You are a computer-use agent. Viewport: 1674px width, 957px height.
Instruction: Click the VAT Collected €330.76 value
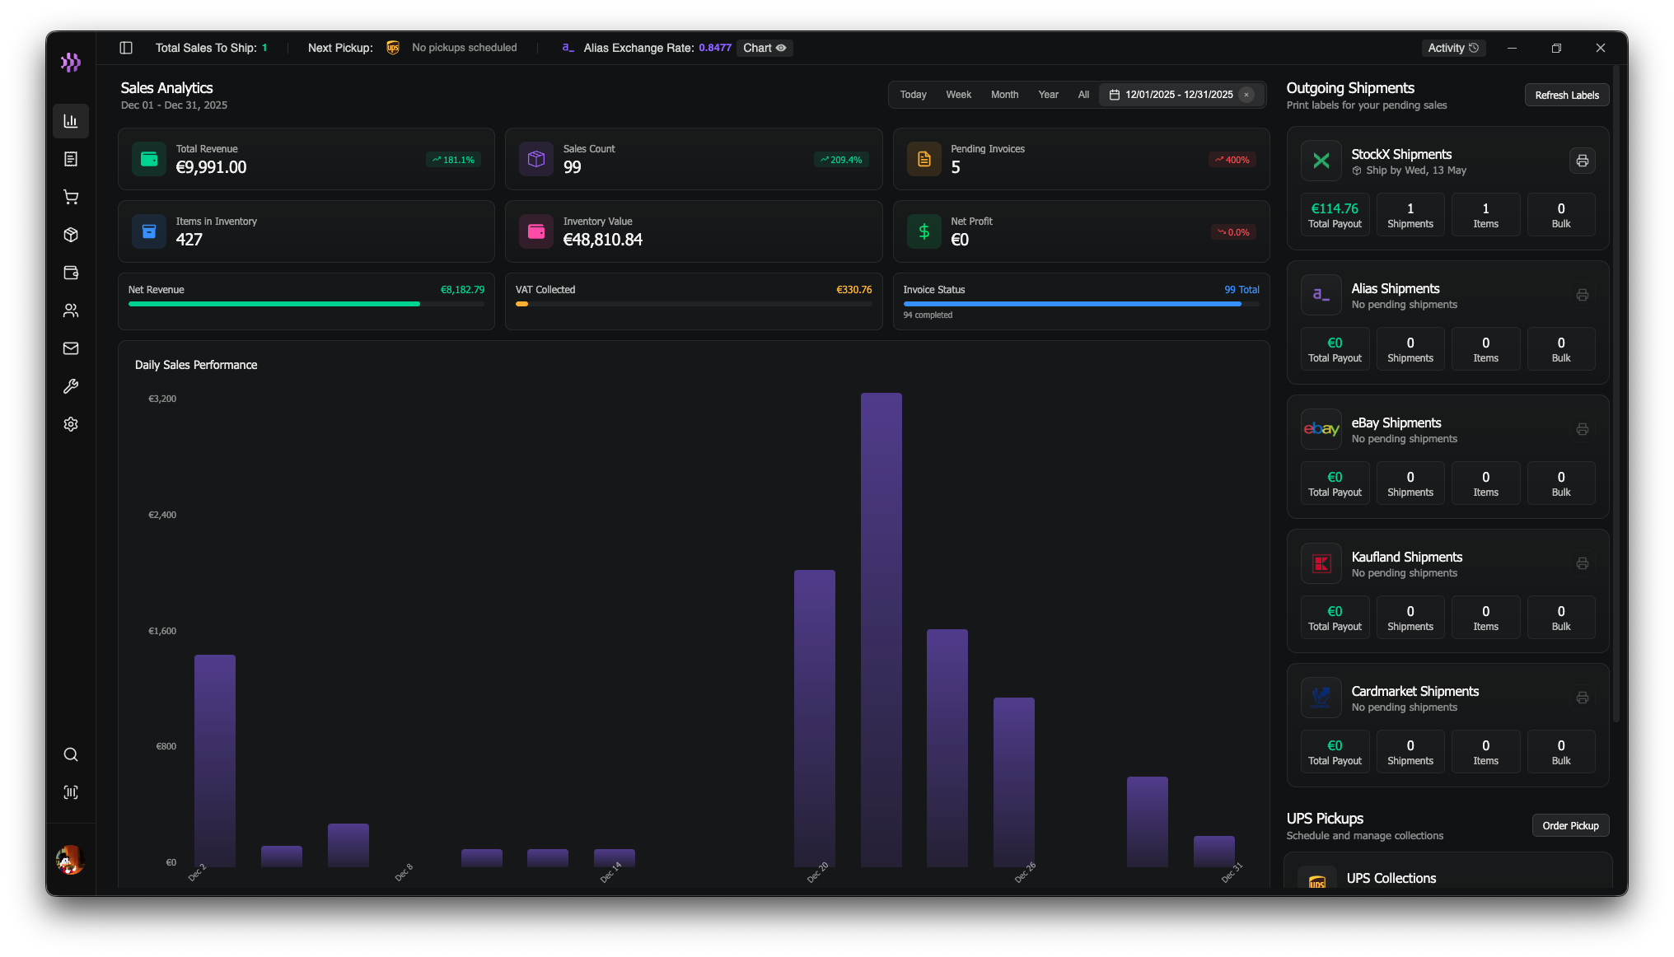point(854,290)
